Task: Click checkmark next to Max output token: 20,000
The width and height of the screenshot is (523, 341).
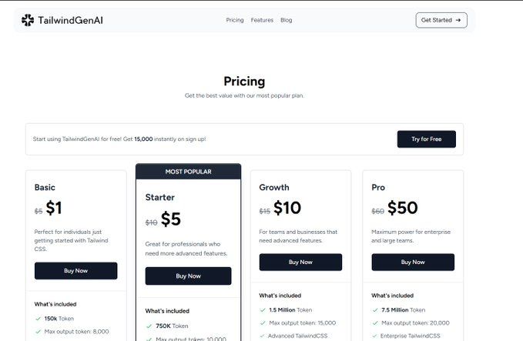Action: 375,323
